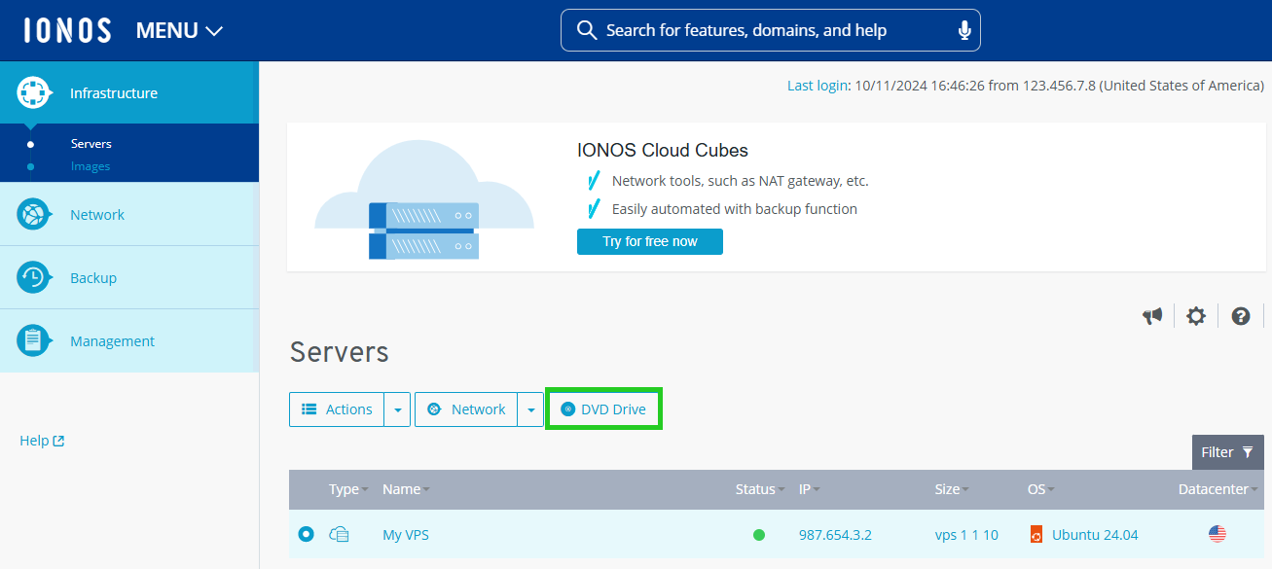This screenshot has width=1272, height=569.
Task: Sort servers by Status column
Action: (754, 489)
